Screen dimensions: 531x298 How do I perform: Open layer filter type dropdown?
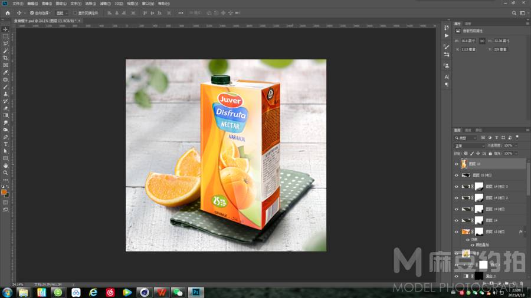466,138
